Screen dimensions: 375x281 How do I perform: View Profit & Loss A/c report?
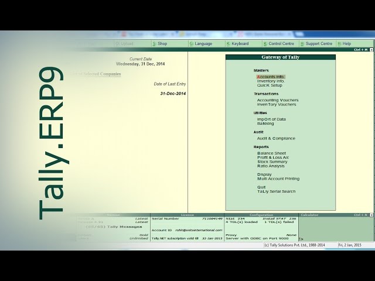click(x=273, y=157)
